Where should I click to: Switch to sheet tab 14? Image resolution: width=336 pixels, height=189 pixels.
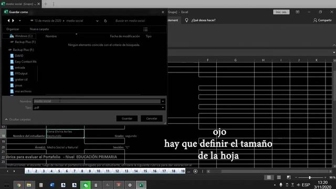point(136,171)
